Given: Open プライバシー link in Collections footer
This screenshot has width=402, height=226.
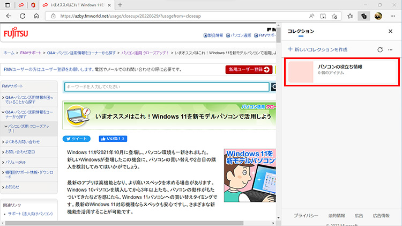Looking at the screenshot, I should [305, 215].
